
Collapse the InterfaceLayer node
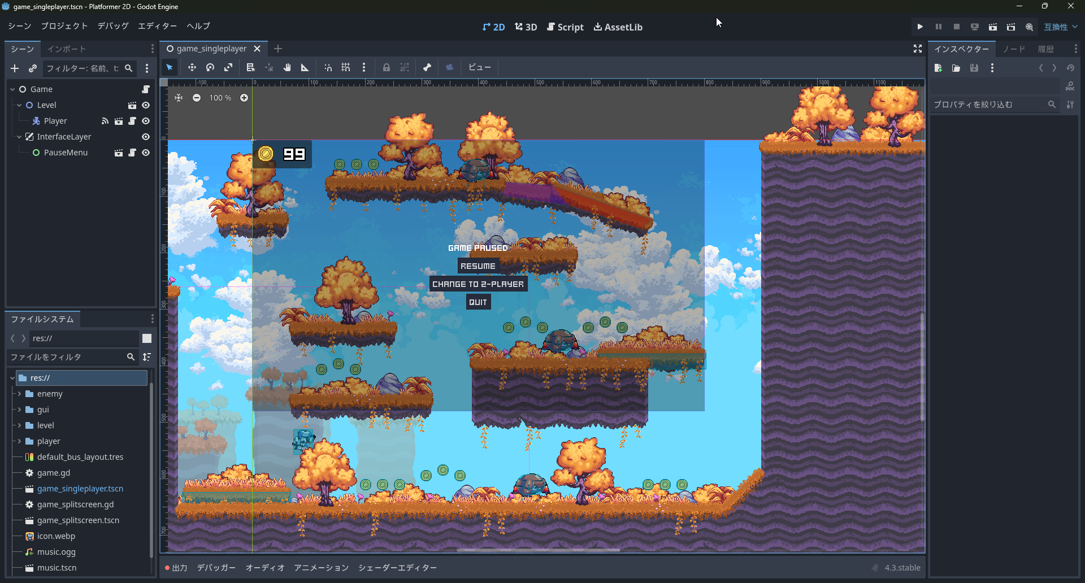point(19,137)
